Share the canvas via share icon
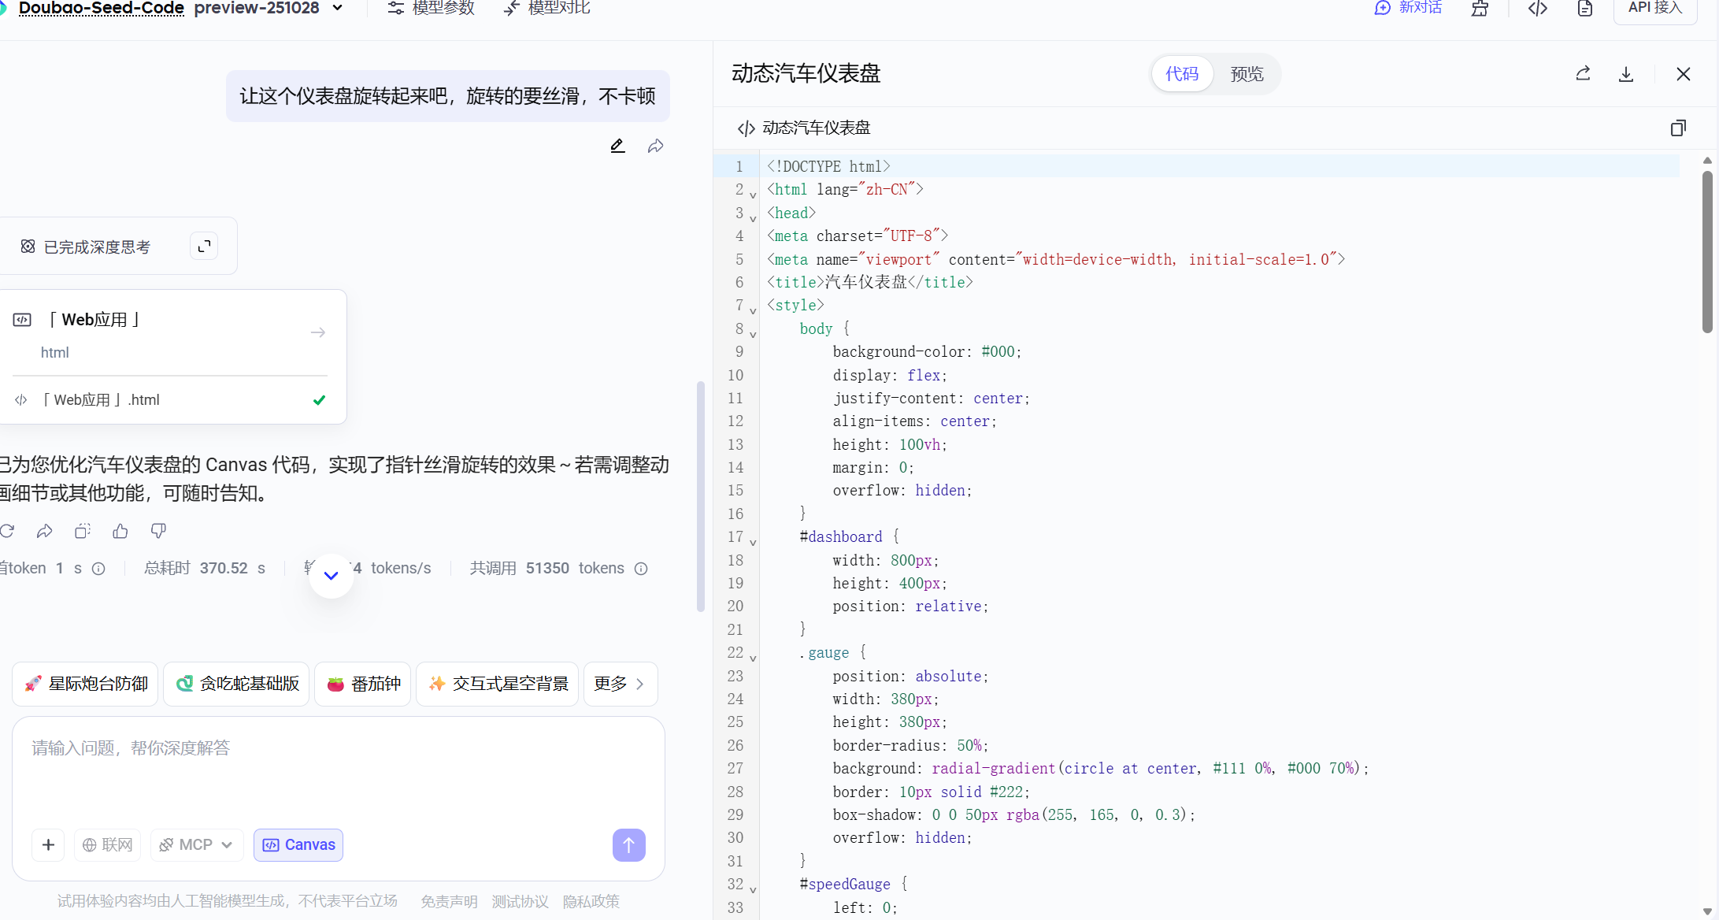The height and width of the screenshot is (920, 1719). point(1583,74)
